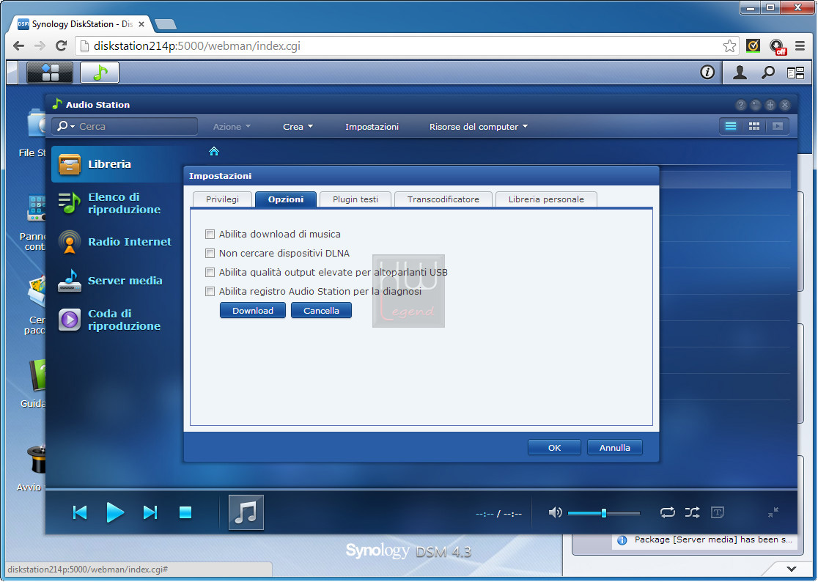Check Abilita registro Audio Station per la diagnosi

pos(210,292)
